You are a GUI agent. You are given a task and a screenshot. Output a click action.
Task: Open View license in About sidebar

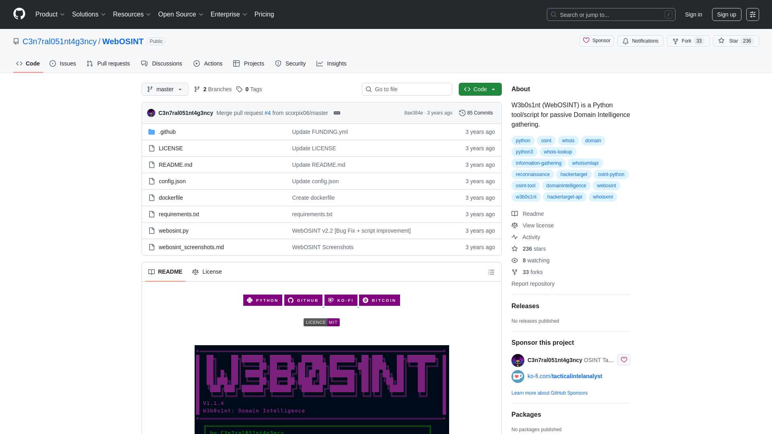[x=533, y=225]
